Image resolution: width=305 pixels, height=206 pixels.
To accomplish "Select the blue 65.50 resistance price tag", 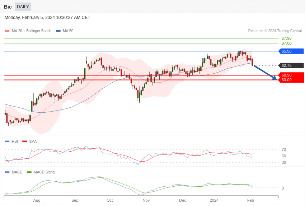I will click(x=291, y=51).
